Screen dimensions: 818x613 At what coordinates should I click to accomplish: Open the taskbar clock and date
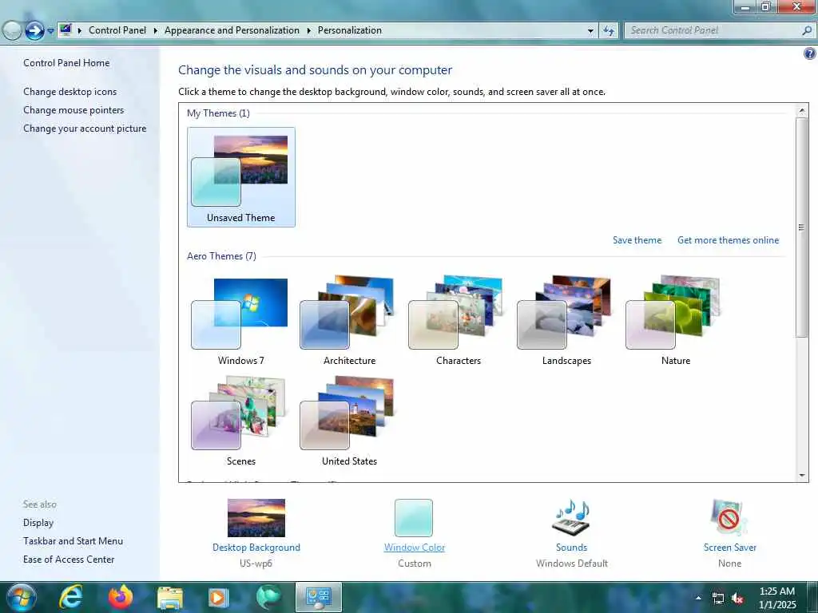pyautogui.click(x=777, y=598)
